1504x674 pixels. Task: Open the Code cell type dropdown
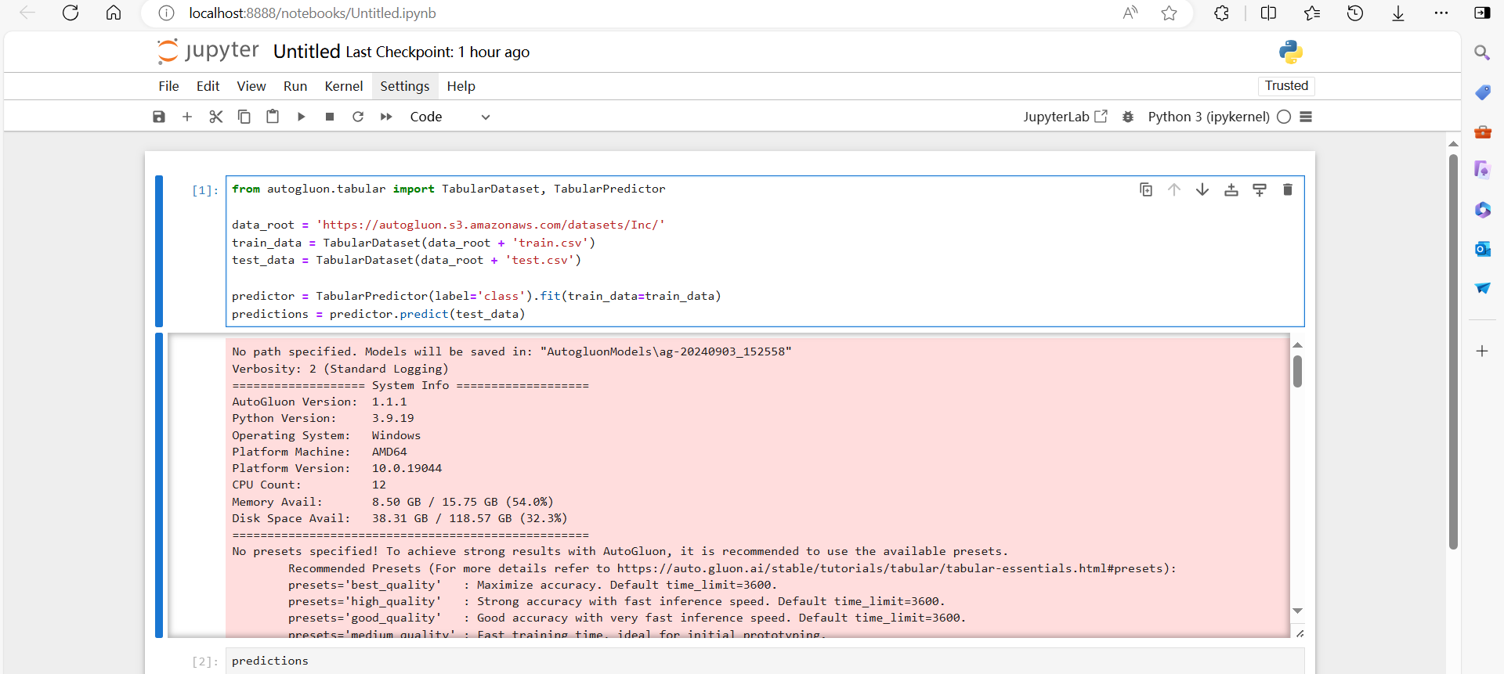[450, 117]
